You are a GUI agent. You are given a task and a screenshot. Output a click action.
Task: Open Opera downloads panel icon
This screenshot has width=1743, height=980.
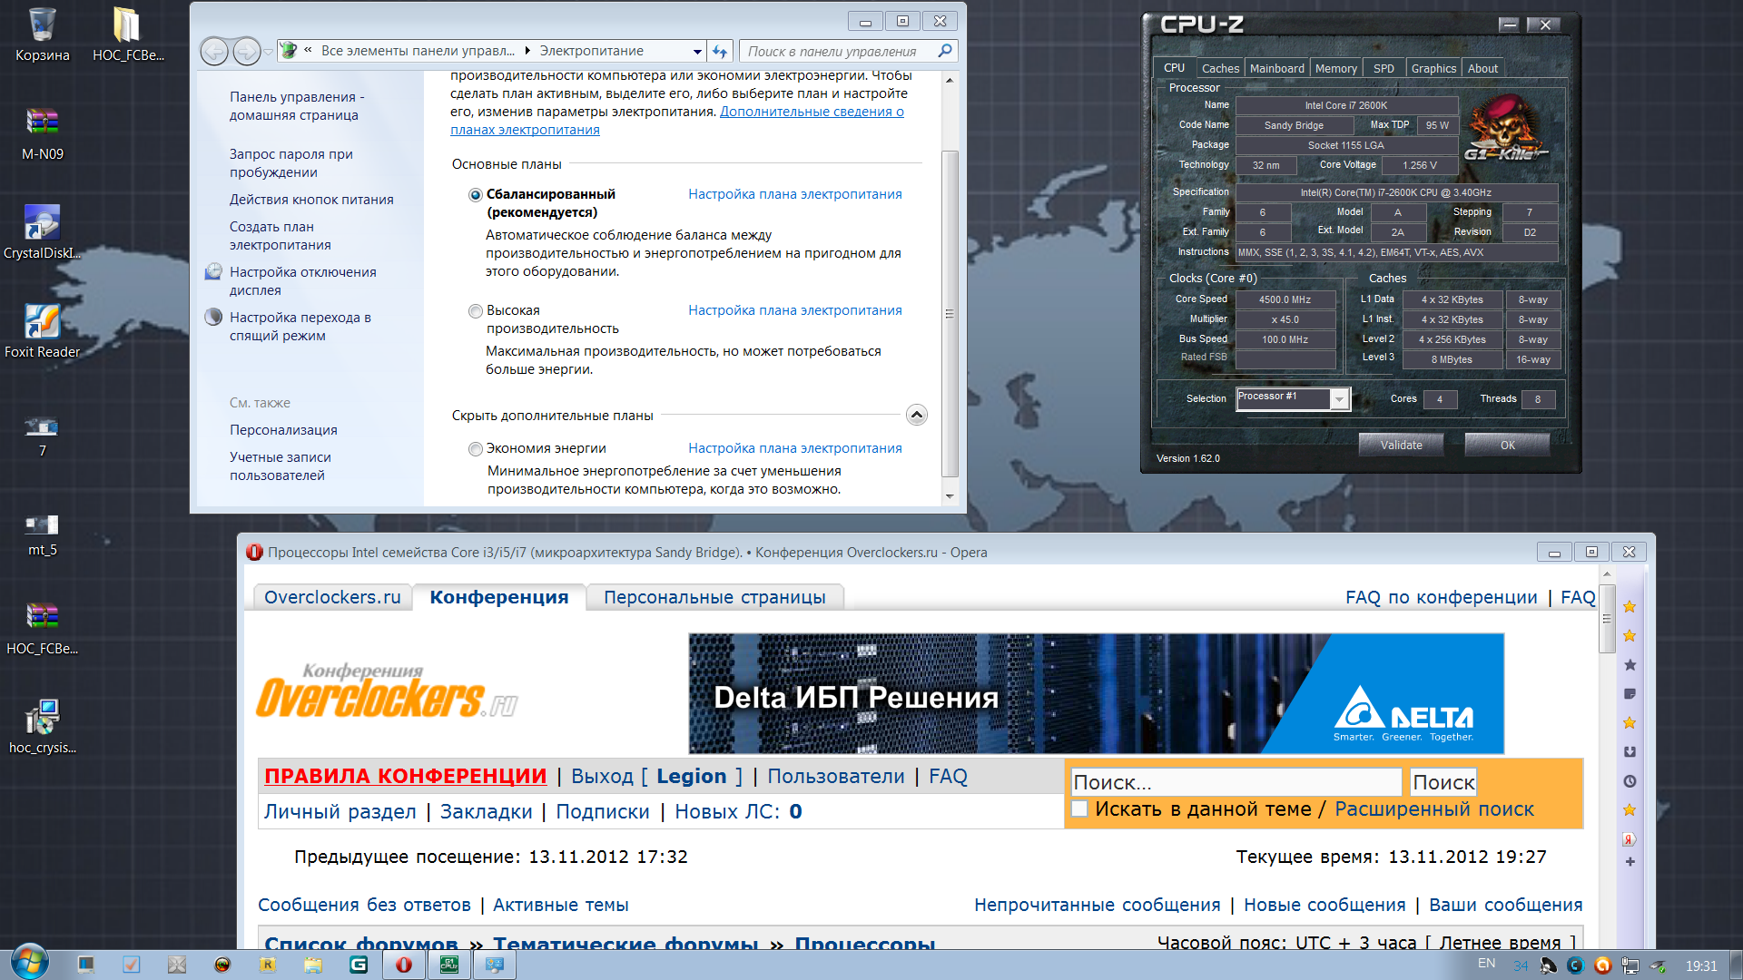click(1630, 751)
